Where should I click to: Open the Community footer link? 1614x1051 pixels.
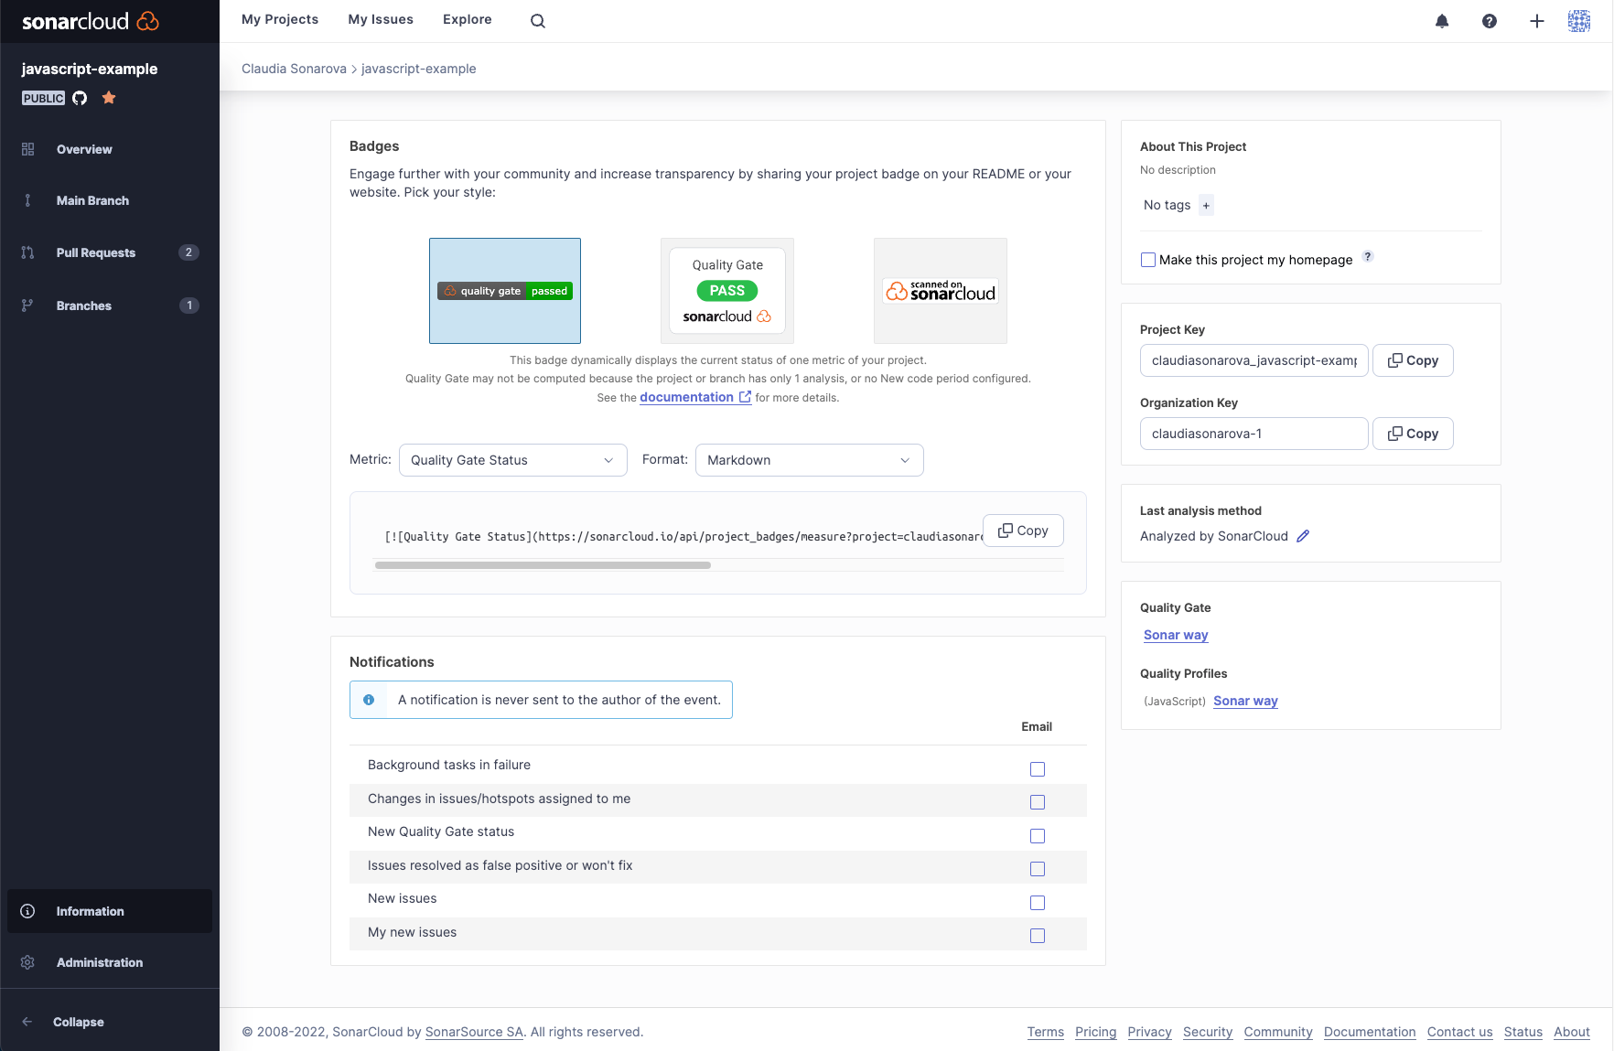[x=1278, y=1032]
